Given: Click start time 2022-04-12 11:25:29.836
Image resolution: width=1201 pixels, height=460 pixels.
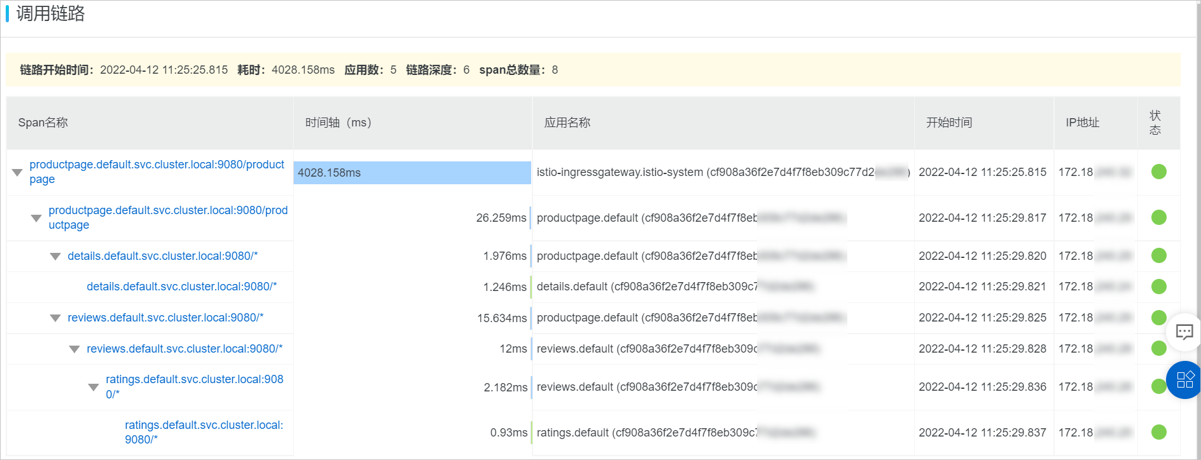Looking at the screenshot, I should (x=982, y=387).
